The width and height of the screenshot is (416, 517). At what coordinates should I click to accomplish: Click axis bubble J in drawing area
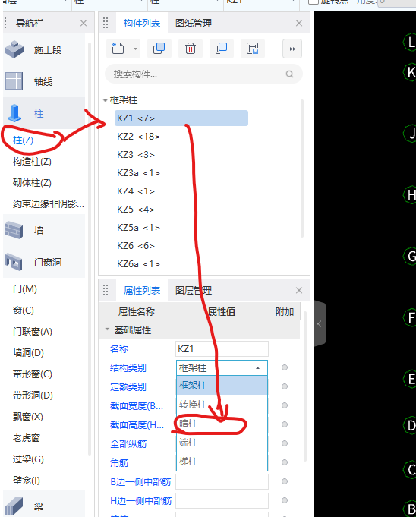[410, 134]
